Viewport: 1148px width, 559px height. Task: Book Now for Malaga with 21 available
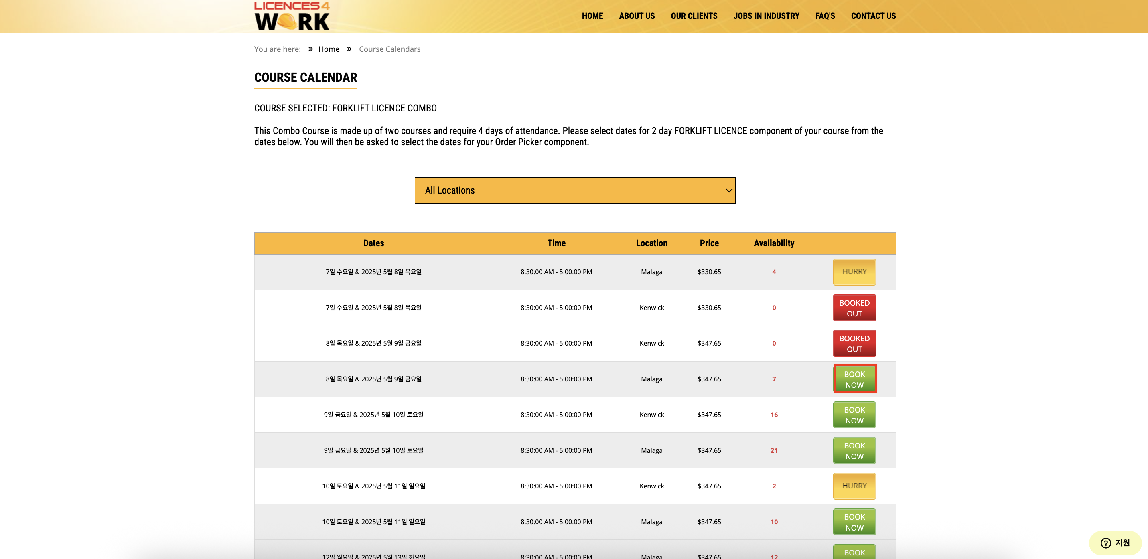[x=854, y=450]
